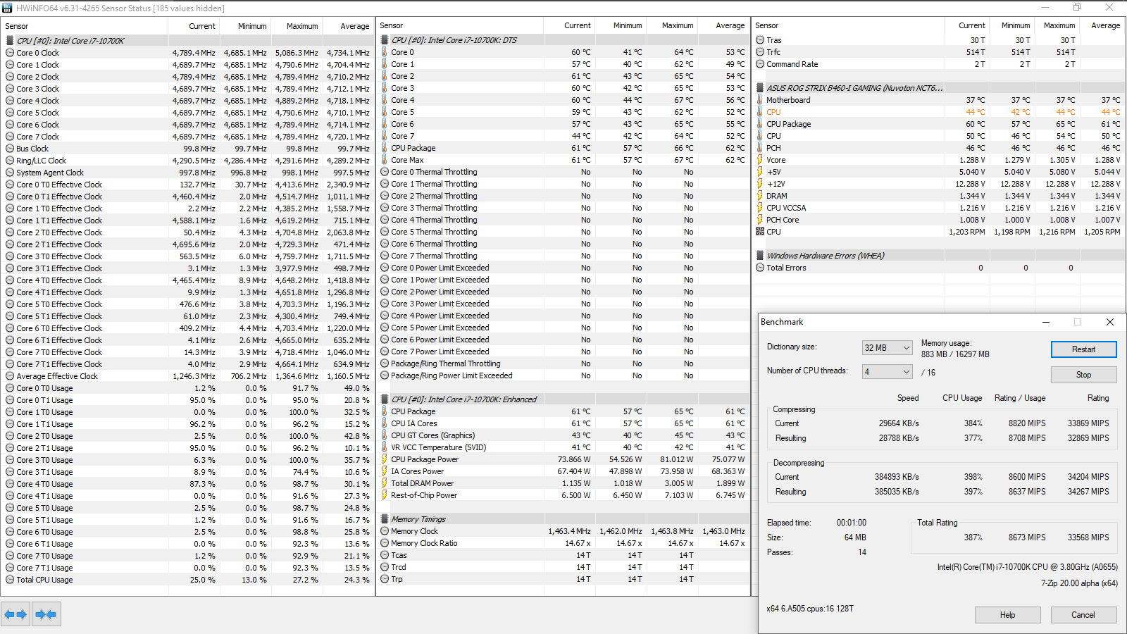The height and width of the screenshot is (634, 1127).
Task: Click the 00:01:00 elapsed time value
Action: tap(852, 523)
